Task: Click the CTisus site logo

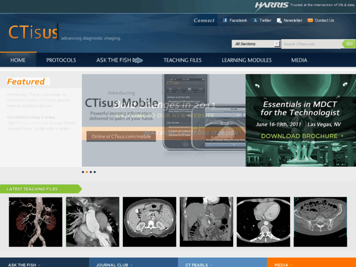Action: [x=33, y=32]
